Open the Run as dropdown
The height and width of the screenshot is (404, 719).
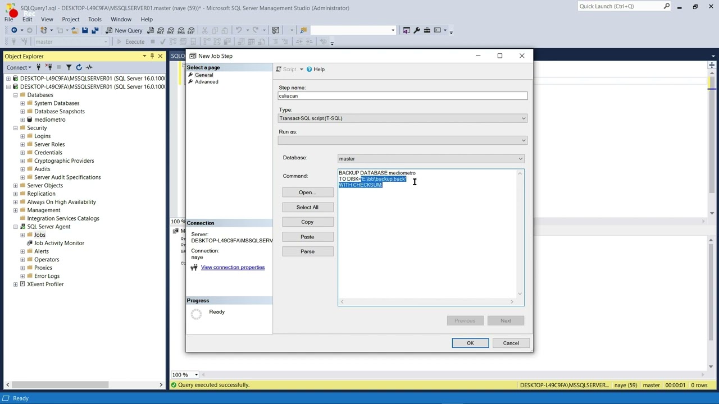tap(403, 140)
